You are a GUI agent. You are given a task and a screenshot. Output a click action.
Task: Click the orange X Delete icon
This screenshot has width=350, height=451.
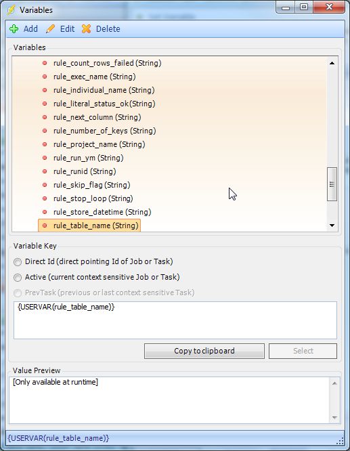coord(86,28)
